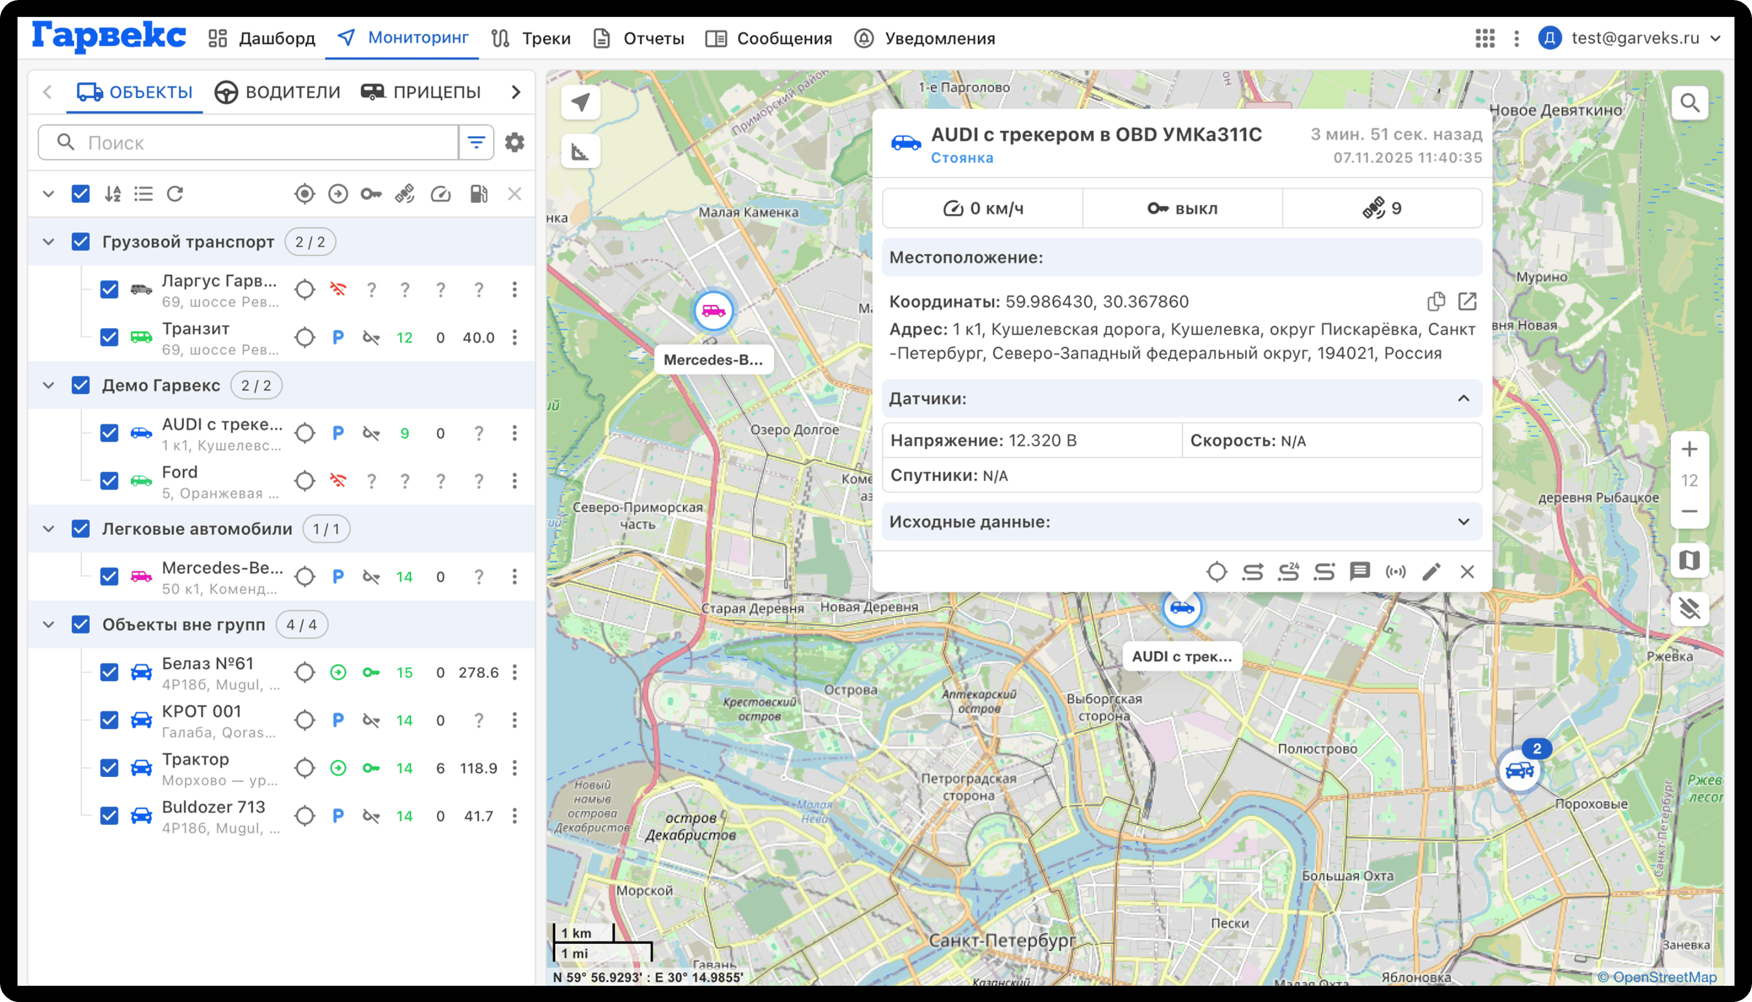Open coordinates in external link icon

pos(1467,302)
